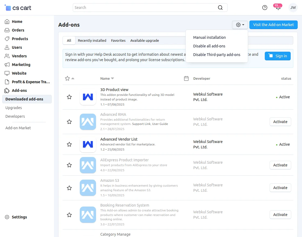
Task: Click Visit the Add-on Market button
Action: (273, 25)
